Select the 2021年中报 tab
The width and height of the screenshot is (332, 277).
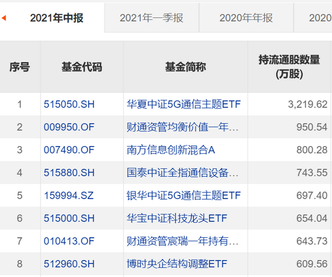pos(57,18)
